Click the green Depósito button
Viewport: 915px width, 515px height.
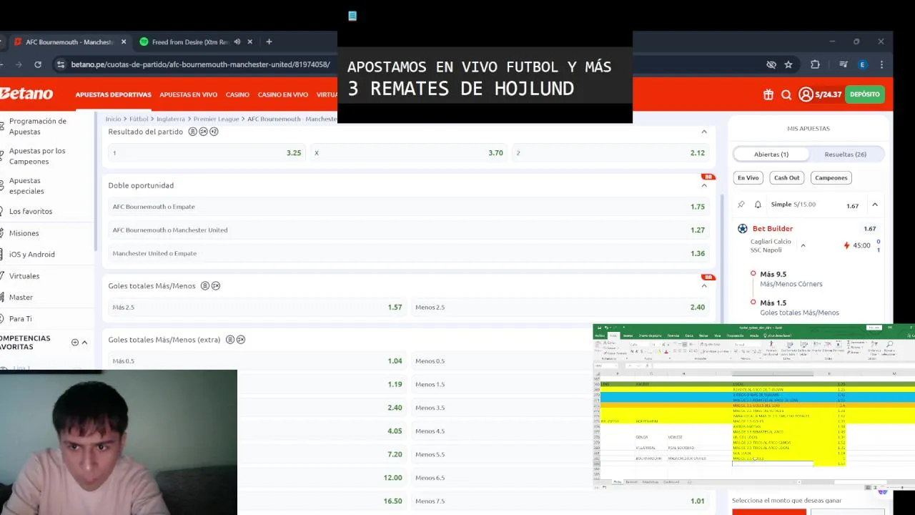coord(865,94)
